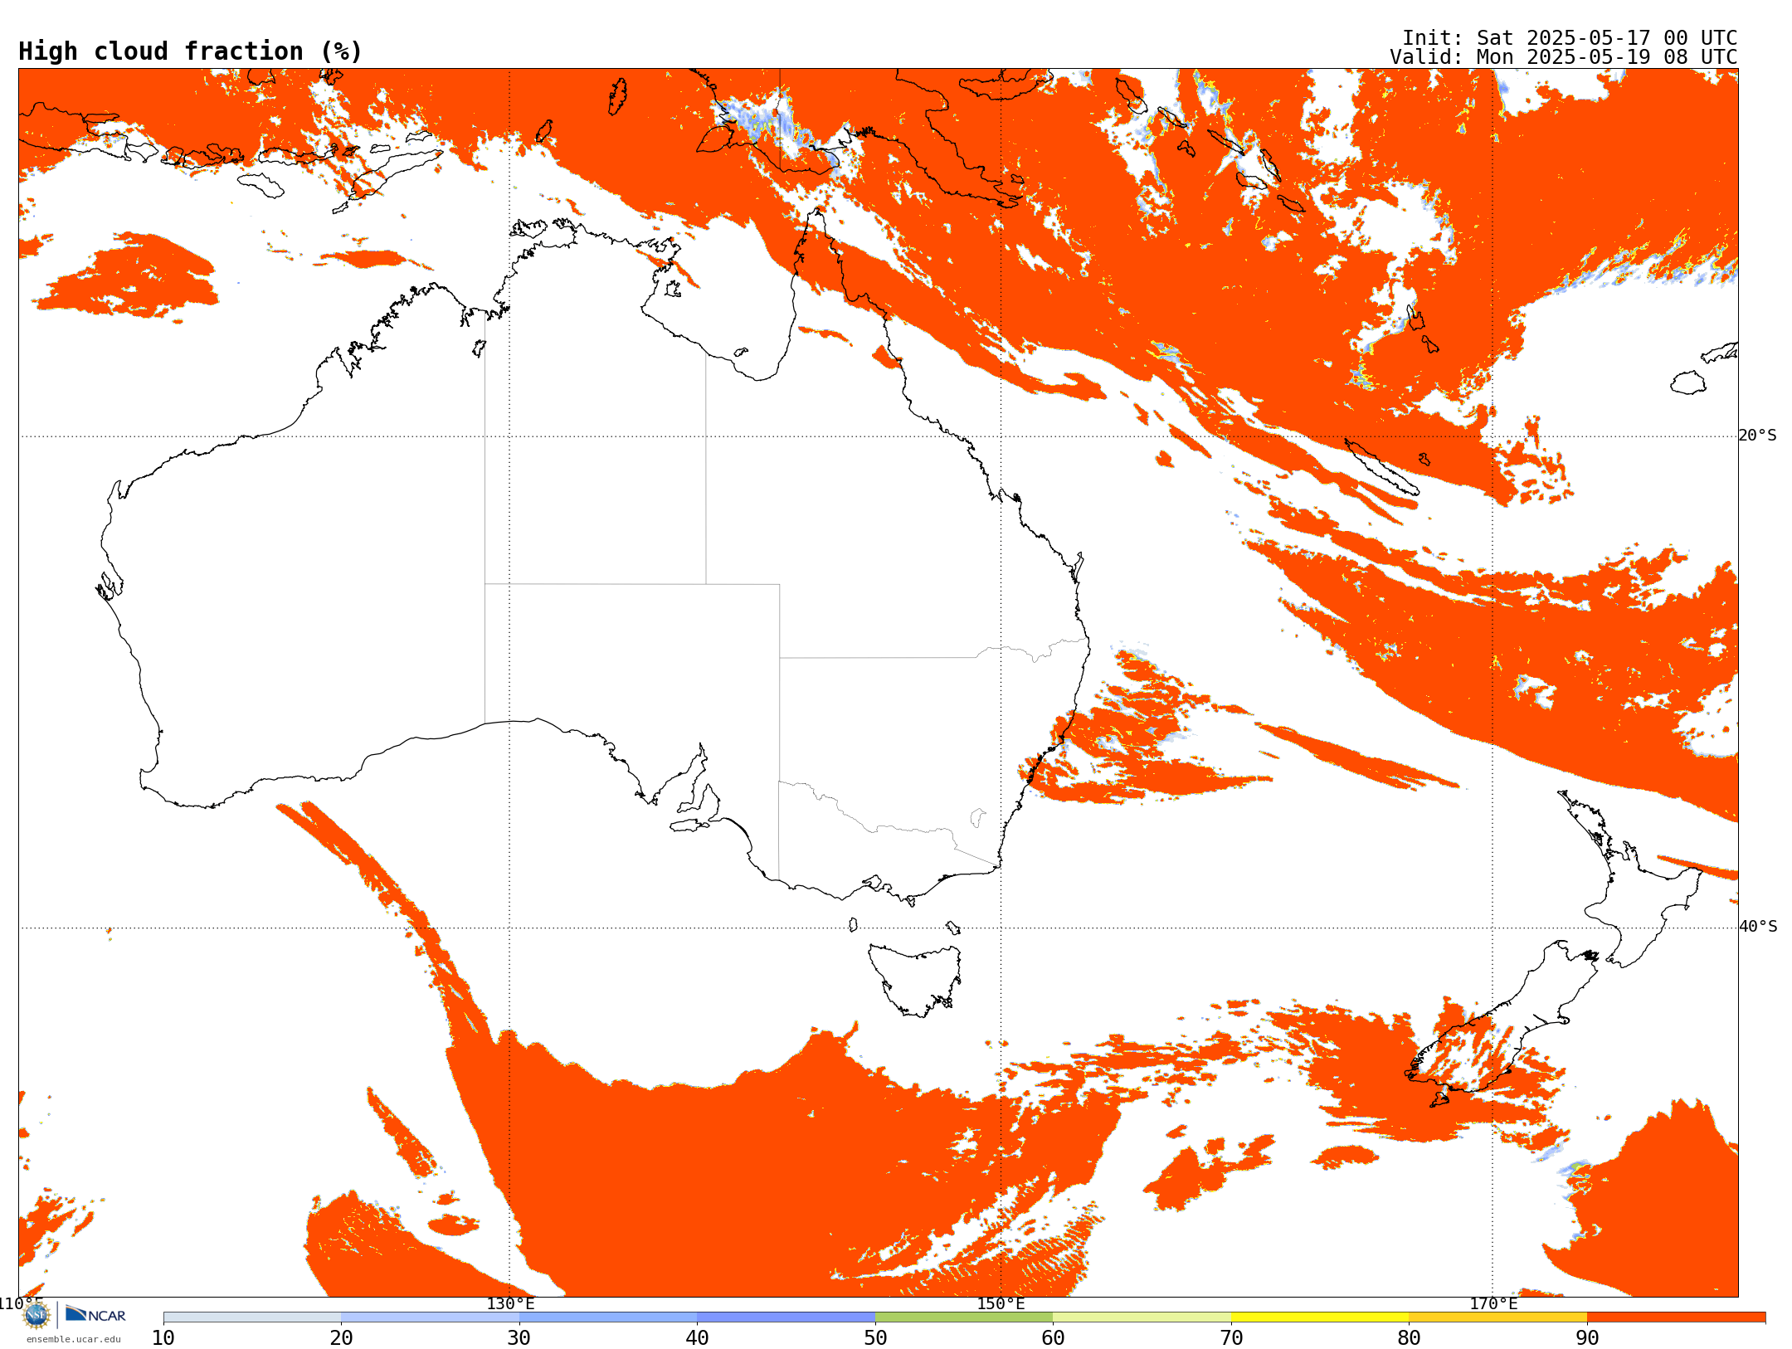Click the 110°E longitude label
This screenshot has width=1792, height=1349.
[x=22, y=1303]
